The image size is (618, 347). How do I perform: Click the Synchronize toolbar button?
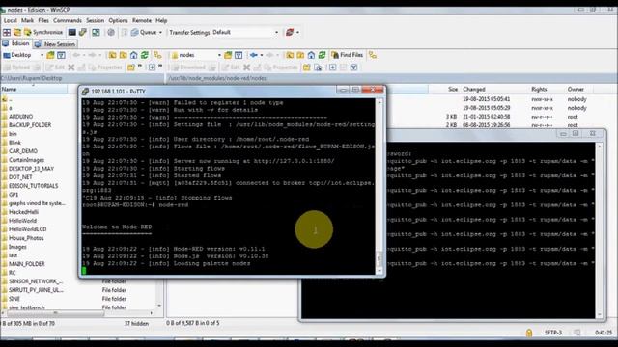click(43, 32)
